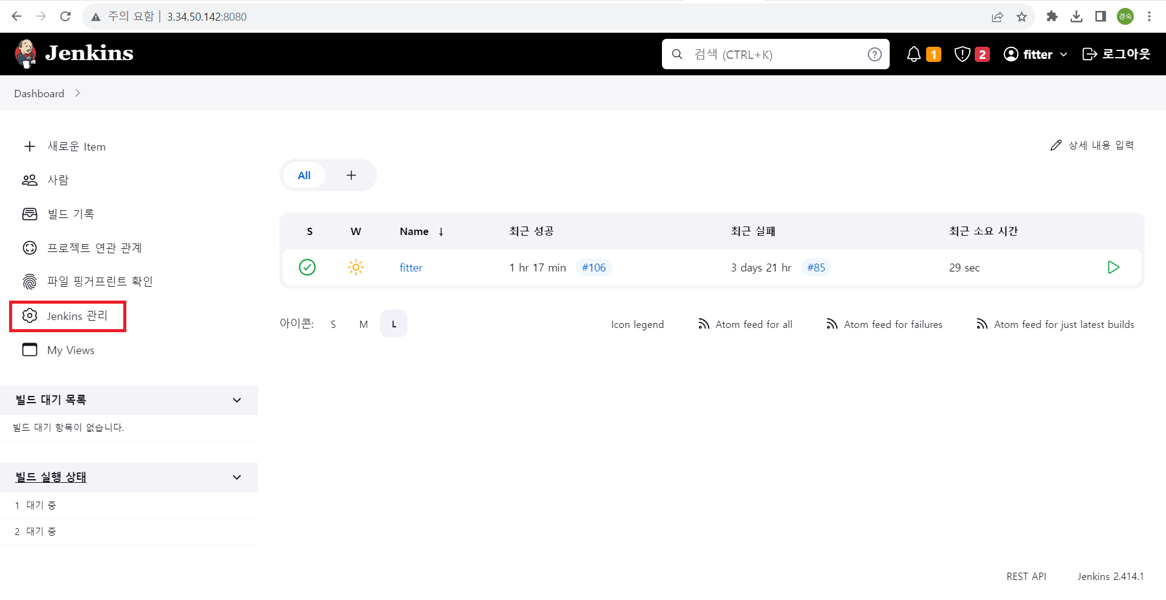Screen dimensions: 1166x600
Task: Add a new view with plus tab
Action: [x=351, y=176]
